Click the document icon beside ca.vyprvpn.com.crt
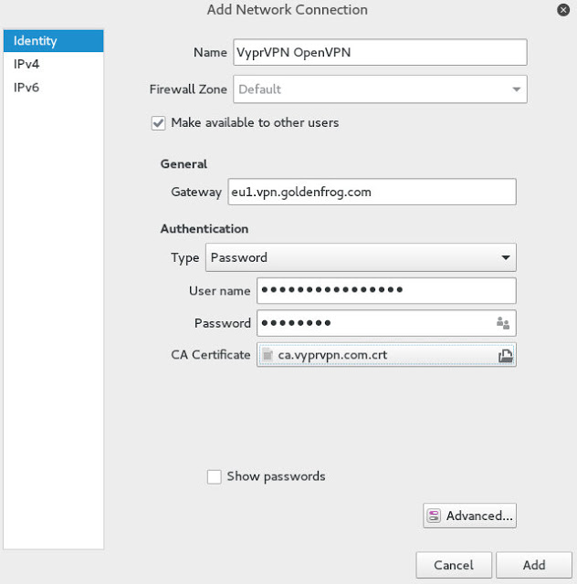This screenshot has height=584, width=577. pos(268,355)
